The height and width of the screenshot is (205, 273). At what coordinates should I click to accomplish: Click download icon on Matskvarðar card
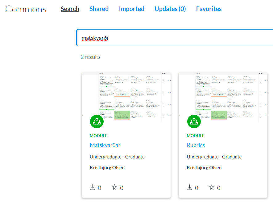93,187
